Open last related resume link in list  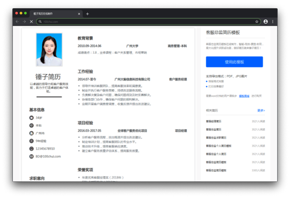point(216,170)
